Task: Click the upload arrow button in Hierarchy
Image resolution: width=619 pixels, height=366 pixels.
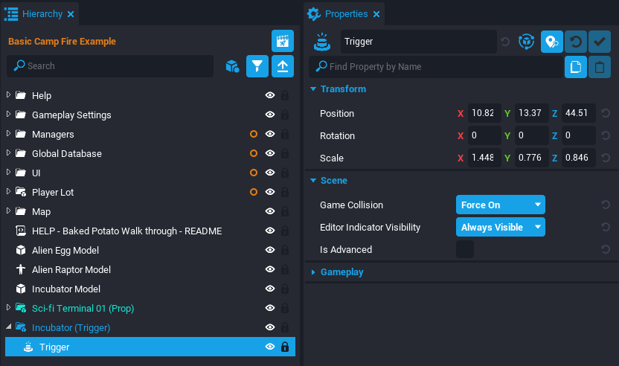Action: (283, 66)
